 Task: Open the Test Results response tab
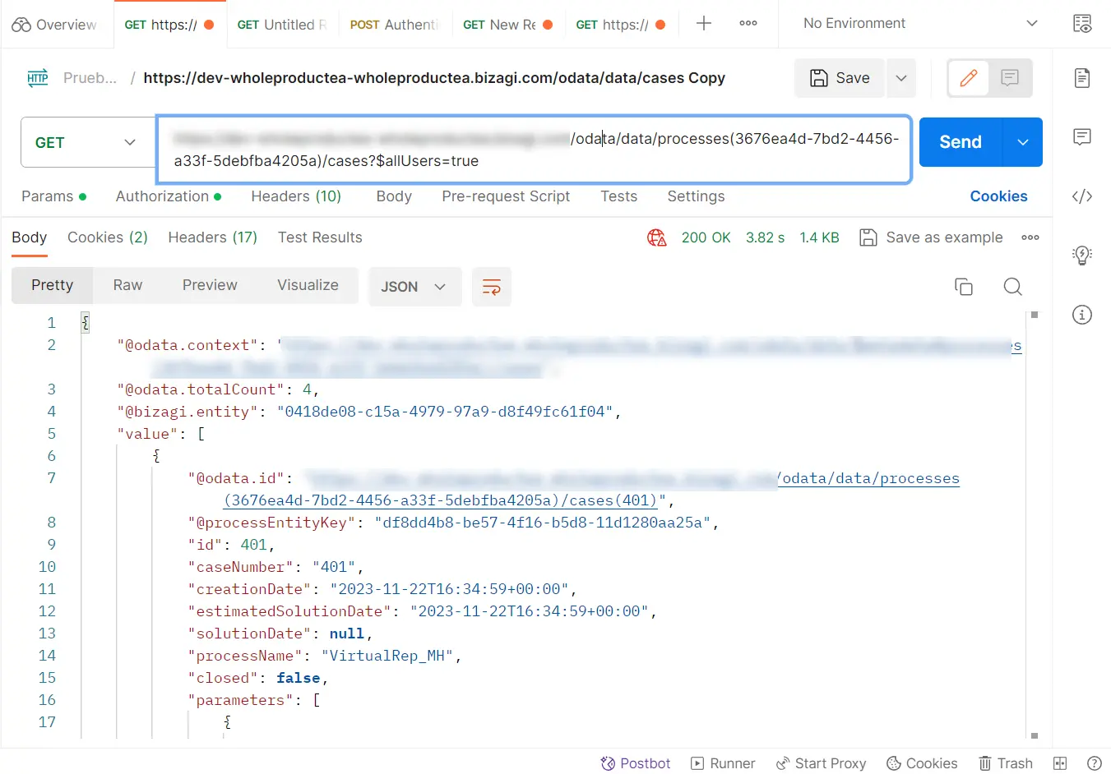[x=320, y=237]
